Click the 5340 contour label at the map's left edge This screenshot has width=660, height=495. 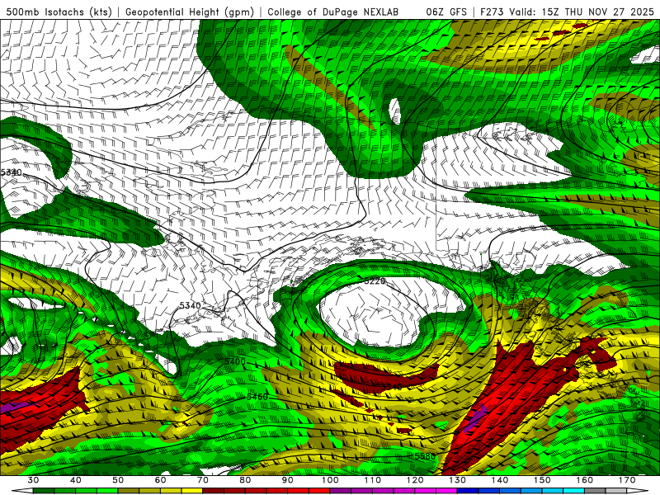tap(11, 172)
